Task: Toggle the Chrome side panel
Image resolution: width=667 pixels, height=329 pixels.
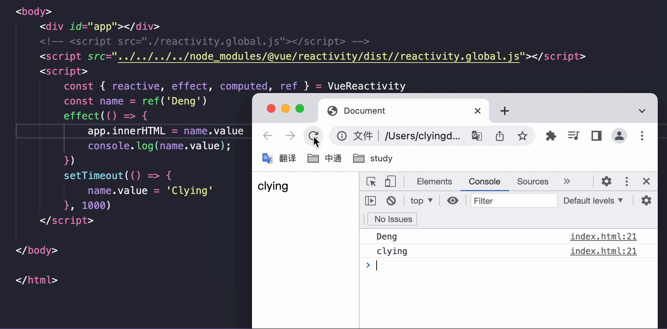Action: 597,136
